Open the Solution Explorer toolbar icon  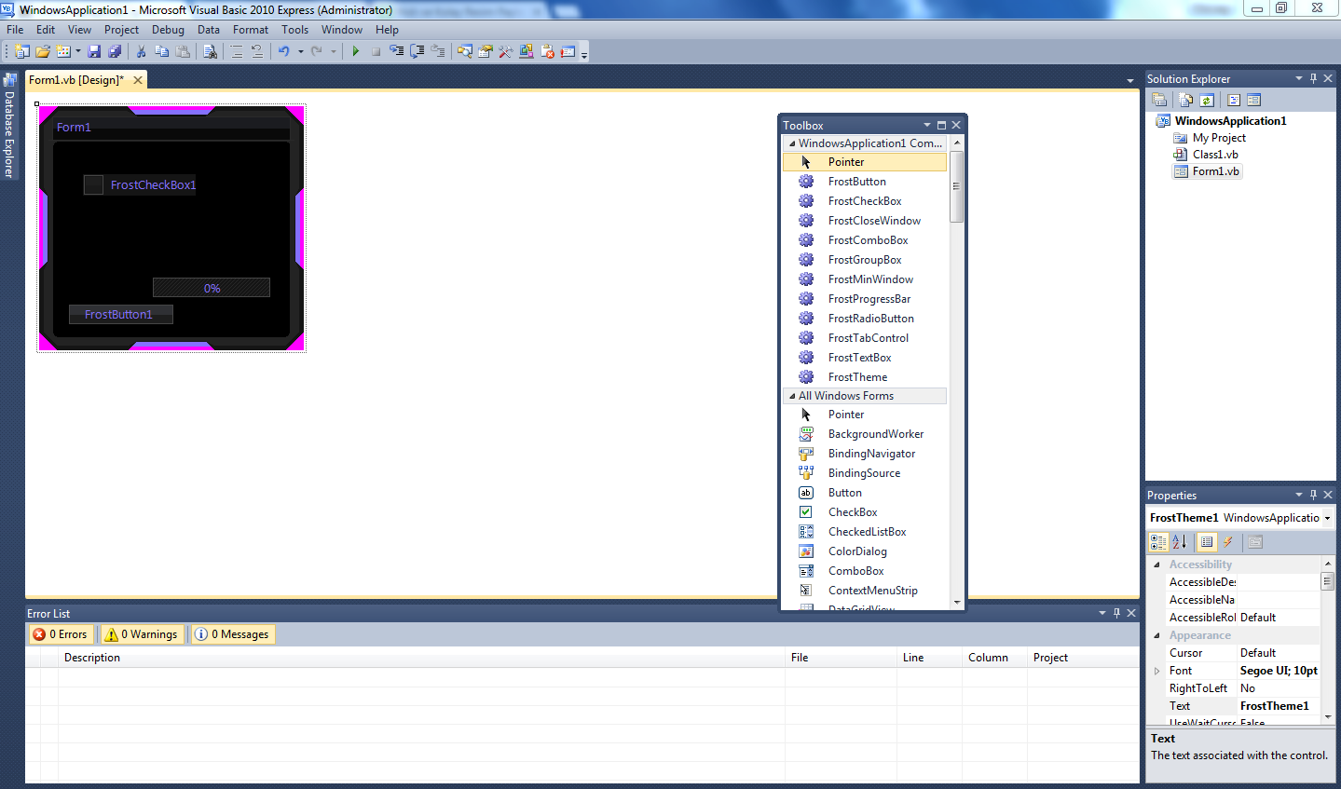pos(464,52)
